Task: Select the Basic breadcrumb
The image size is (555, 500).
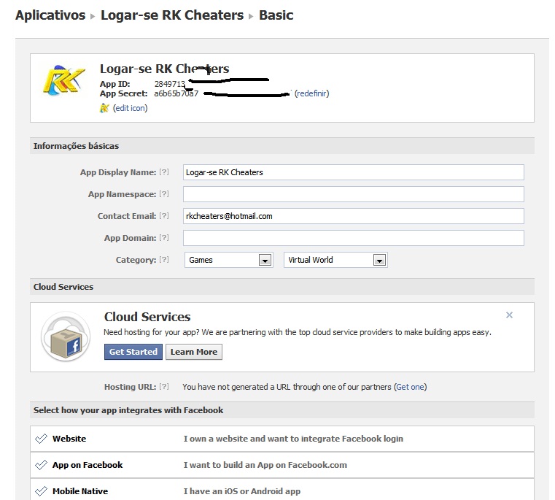Action: tap(276, 15)
